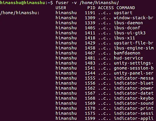Click PID 1405 for ibus-dconf

pyautogui.click(x=90, y=28)
